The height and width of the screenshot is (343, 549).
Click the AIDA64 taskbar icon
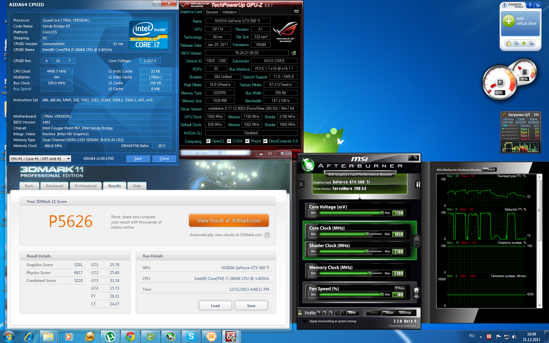231,336
